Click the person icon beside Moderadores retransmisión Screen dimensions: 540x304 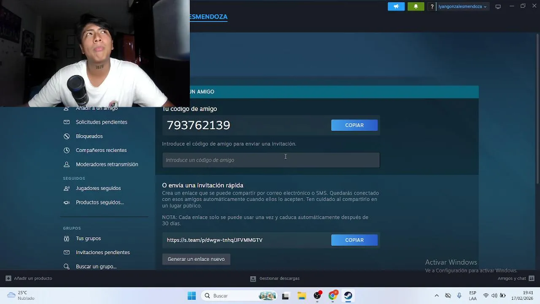(67, 164)
